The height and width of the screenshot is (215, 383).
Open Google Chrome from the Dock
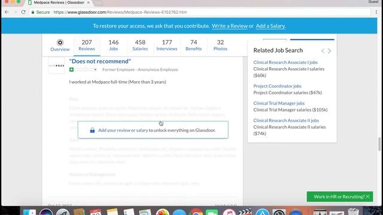pos(196,213)
